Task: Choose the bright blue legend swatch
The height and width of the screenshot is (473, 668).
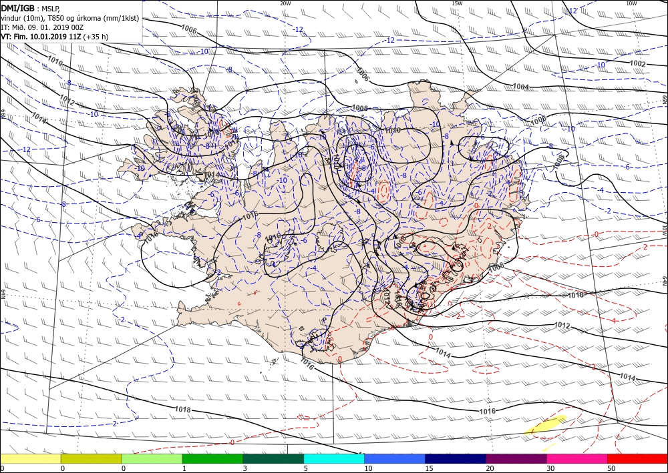Action: pyautogui.click(x=395, y=459)
